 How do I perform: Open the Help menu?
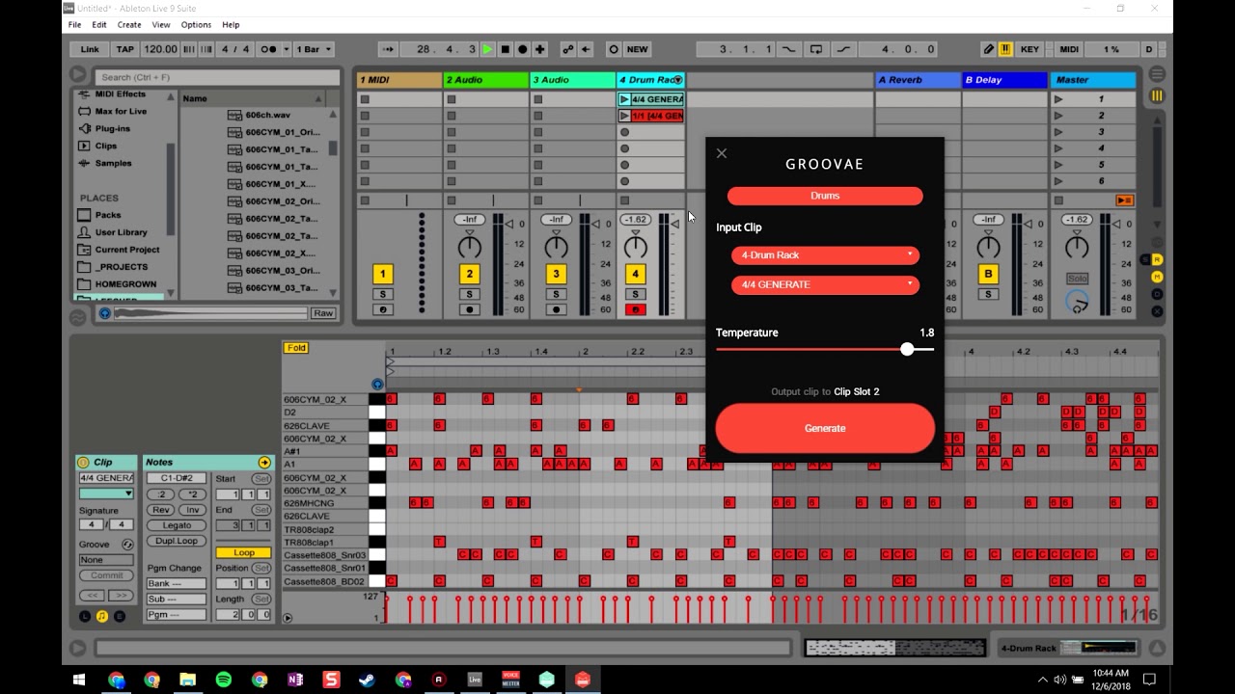[231, 24]
